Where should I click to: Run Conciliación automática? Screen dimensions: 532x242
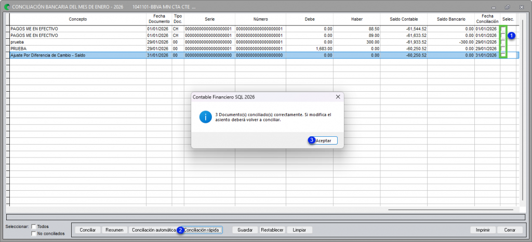153,230
